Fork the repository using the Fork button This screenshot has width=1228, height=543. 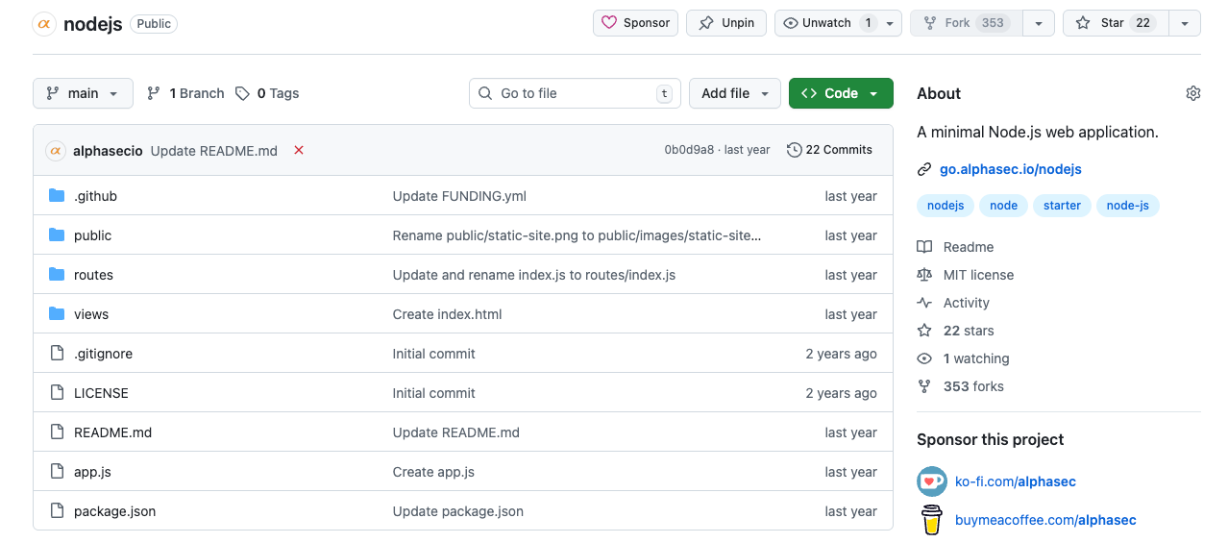click(966, 23)
